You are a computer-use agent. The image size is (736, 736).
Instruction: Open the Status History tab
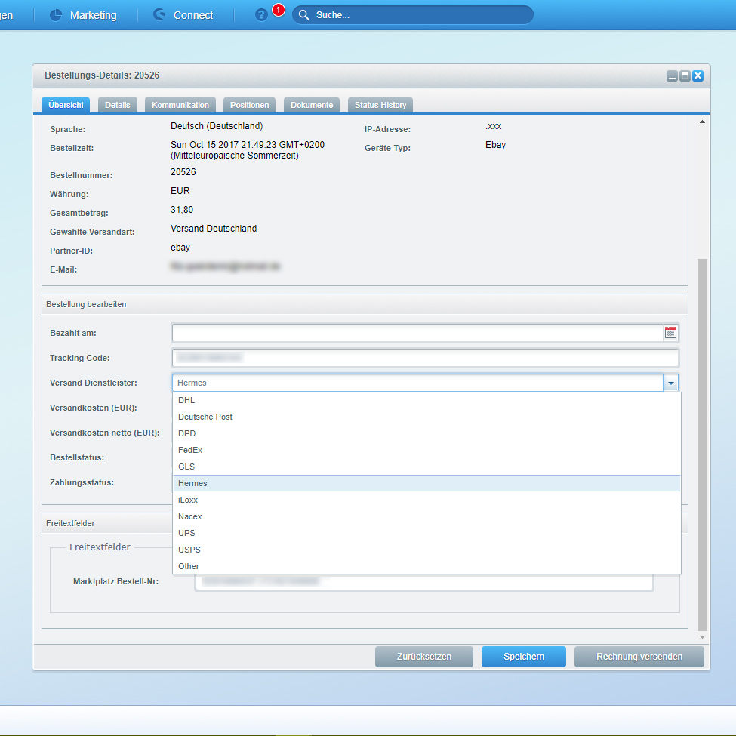(x=380, y=105)
